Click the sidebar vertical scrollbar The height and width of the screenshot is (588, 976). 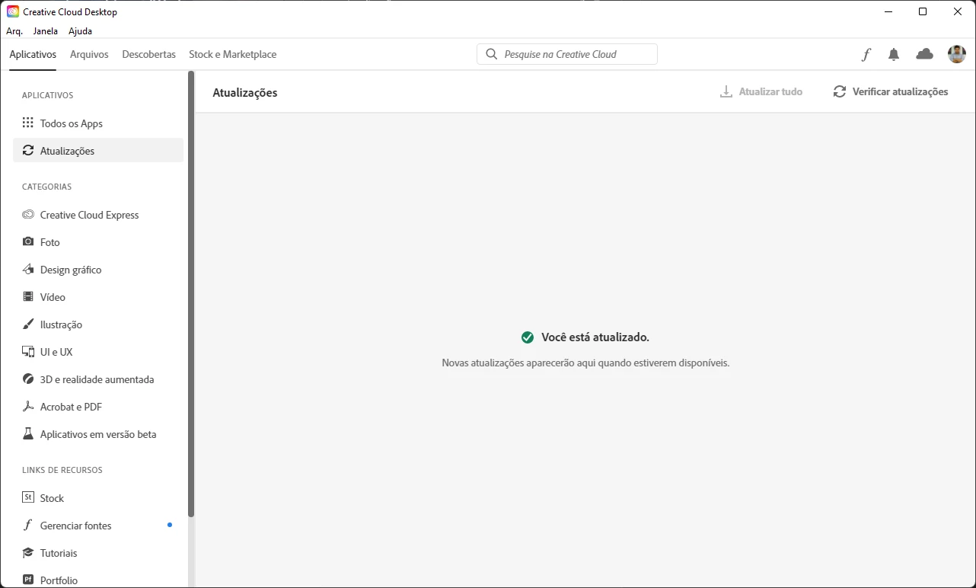[191, 294]
